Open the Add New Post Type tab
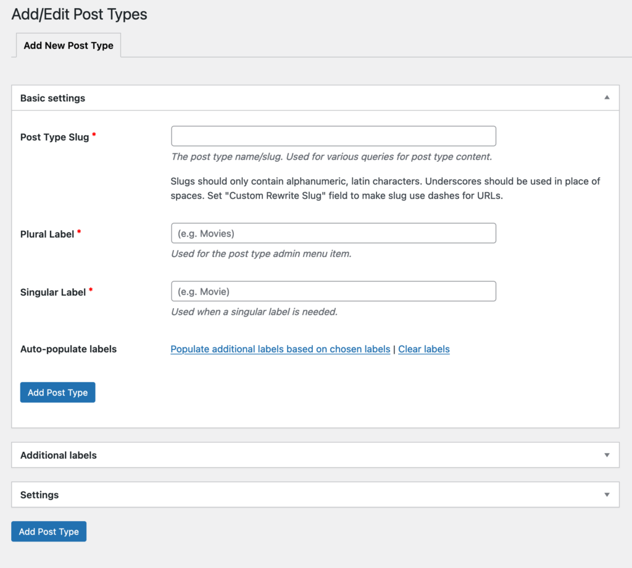The width and height of the screenshot is (632, 568). point(69,46)
